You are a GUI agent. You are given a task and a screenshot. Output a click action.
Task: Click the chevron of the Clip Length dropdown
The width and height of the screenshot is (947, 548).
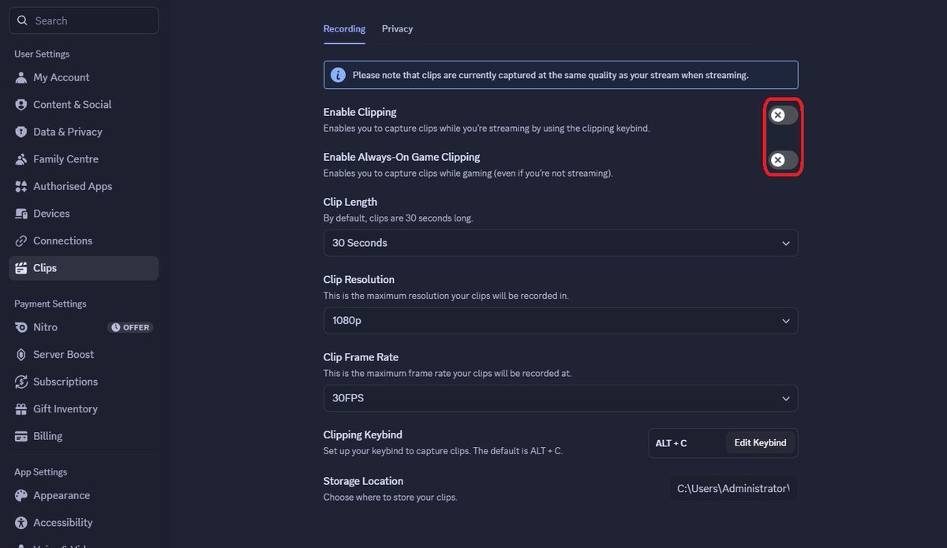(x=785, y=244)
